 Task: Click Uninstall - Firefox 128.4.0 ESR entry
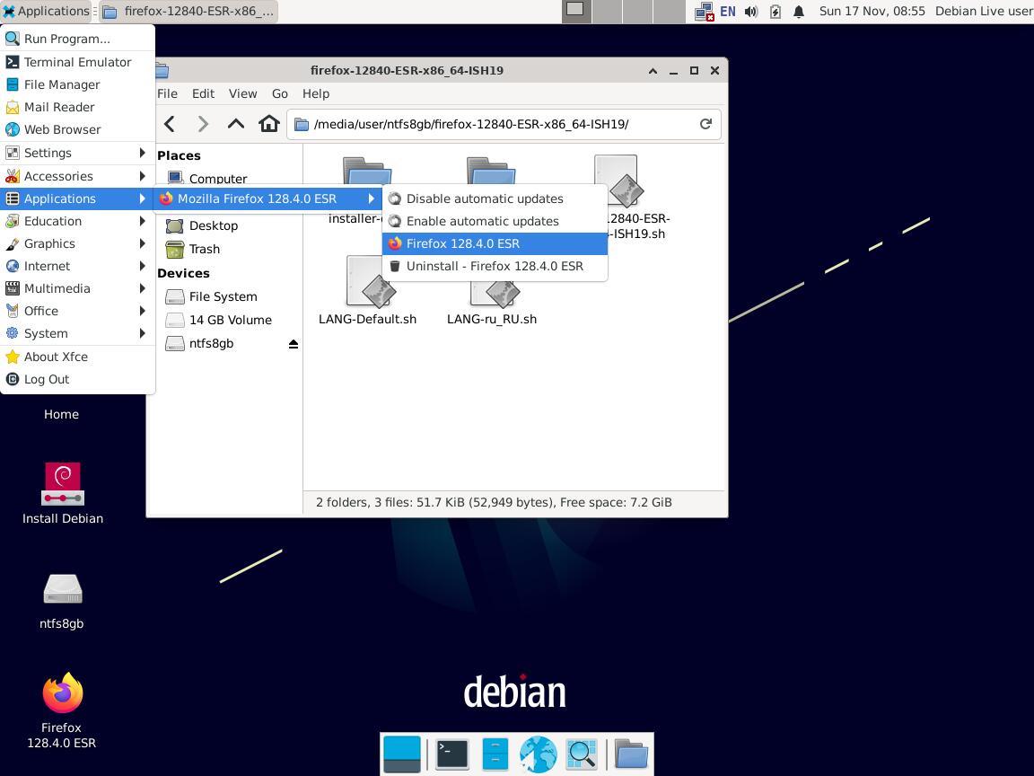click(495, 266)
